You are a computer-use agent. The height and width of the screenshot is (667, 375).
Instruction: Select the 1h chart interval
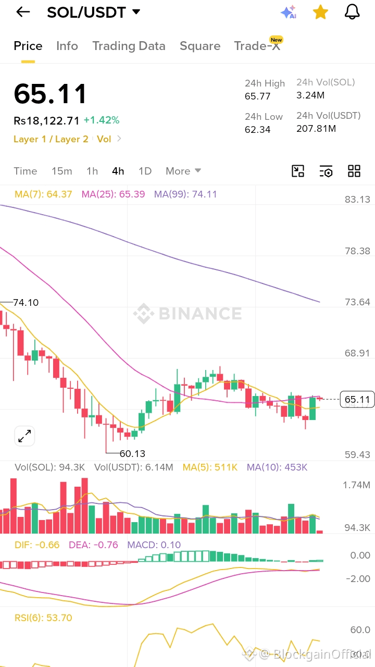[92, 171]
